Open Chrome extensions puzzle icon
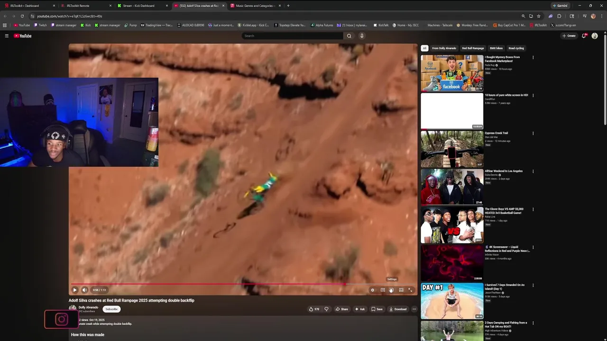 [559, 16]
